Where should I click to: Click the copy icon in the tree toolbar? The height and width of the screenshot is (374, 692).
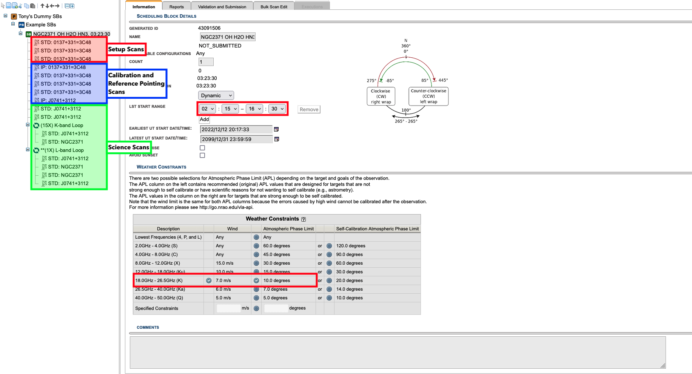point(26,6)
